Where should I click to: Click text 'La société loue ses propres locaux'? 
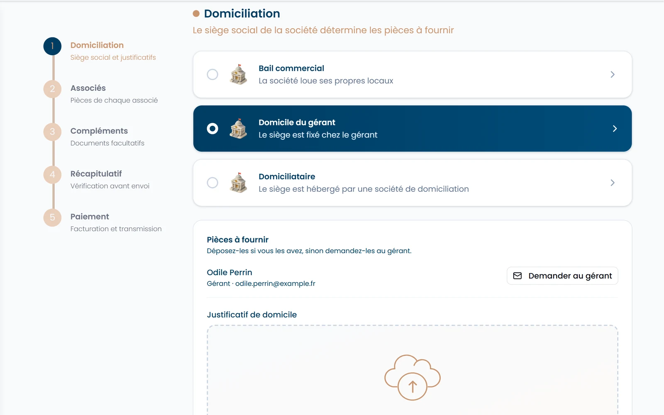tap(326, 81)
